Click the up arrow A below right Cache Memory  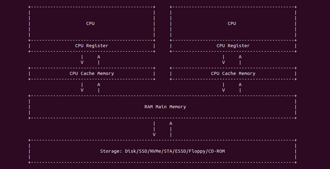[x=240, y=84]
